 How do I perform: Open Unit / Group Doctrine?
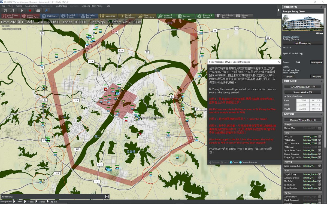pyautogui.click(x=224, y=16)
